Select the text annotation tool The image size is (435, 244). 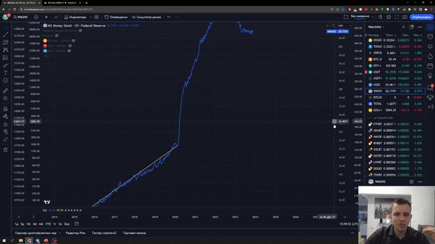pos(5,73)
